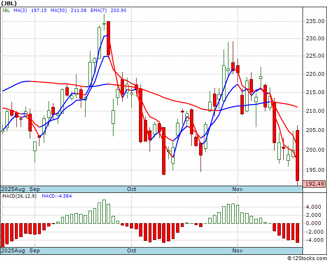Image resolution: width=327 pixels, height=262 pixels.
Task: Click the 205.00 price axis label
Action: pyautogui.click(x=315, y=130)
